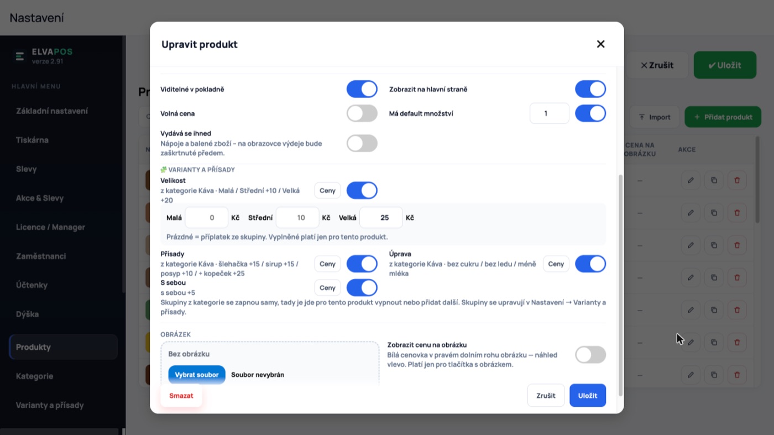Open Ceny for the S sebou group

click(327, 288)
